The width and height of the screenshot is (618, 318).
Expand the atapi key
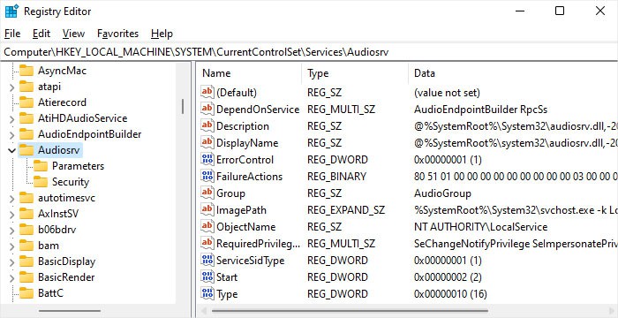11,87
